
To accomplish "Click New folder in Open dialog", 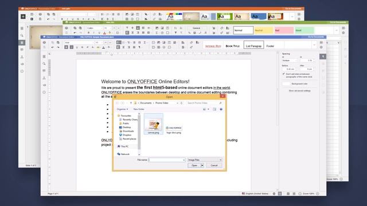I will coord(139,109).
